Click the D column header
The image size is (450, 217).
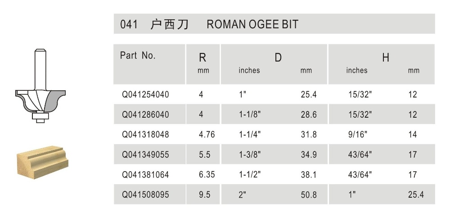[x=278, y=58]
